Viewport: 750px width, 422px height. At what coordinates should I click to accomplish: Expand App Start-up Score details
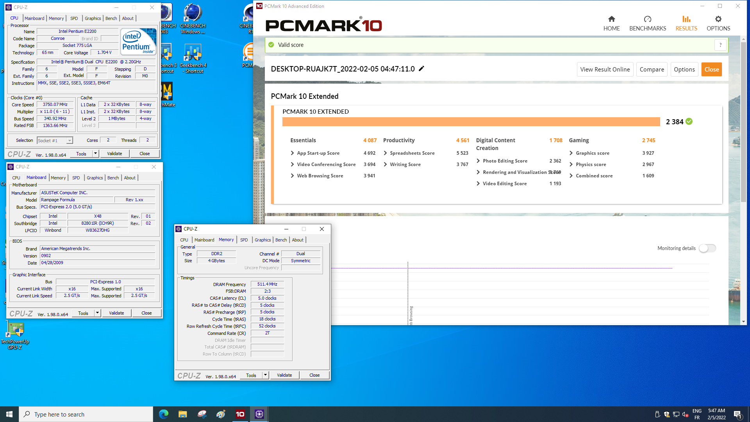pyautogui.click(x=292, y=153)
